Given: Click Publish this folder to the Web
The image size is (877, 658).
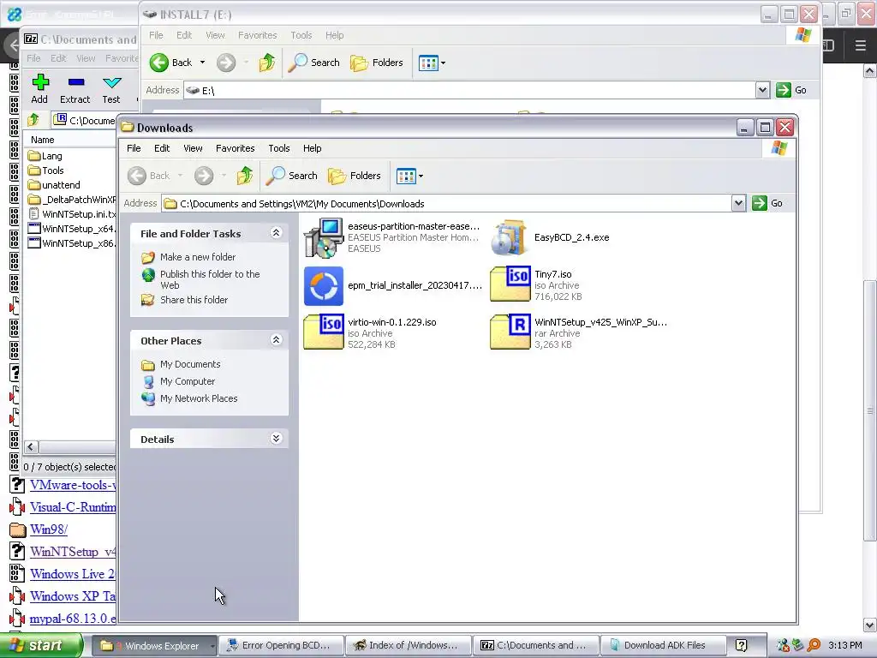Looking at the screenshot, I should click(x=210, y=279).
